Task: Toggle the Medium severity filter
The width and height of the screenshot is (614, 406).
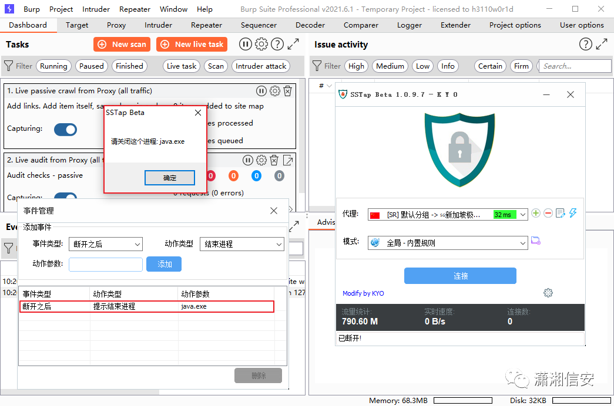Action: point(390,66)
